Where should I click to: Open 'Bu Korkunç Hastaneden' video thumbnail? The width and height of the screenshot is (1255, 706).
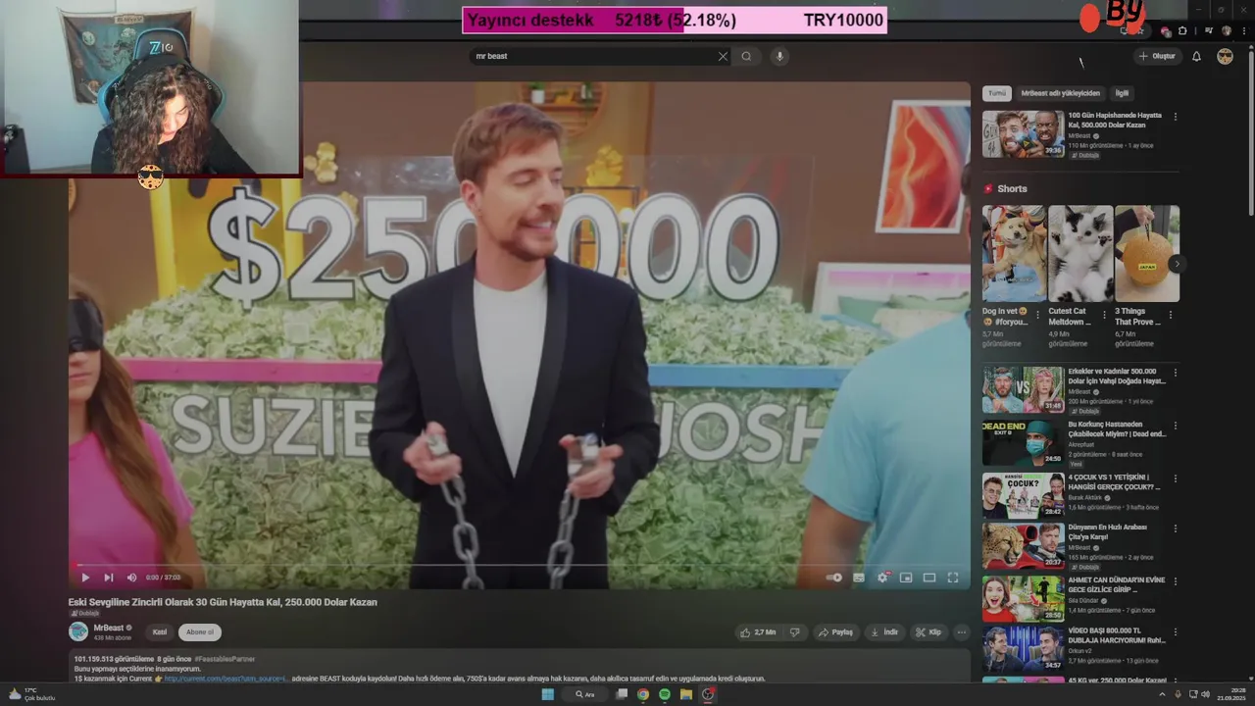1023,442
